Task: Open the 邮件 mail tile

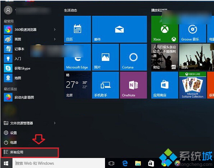Action: [x=119, y=29]
